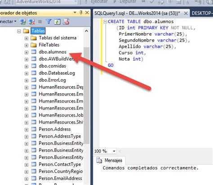Expand the Person.Address table node
Image resolution: width=213 pixels, height=185 pixels.
point(27,129)
